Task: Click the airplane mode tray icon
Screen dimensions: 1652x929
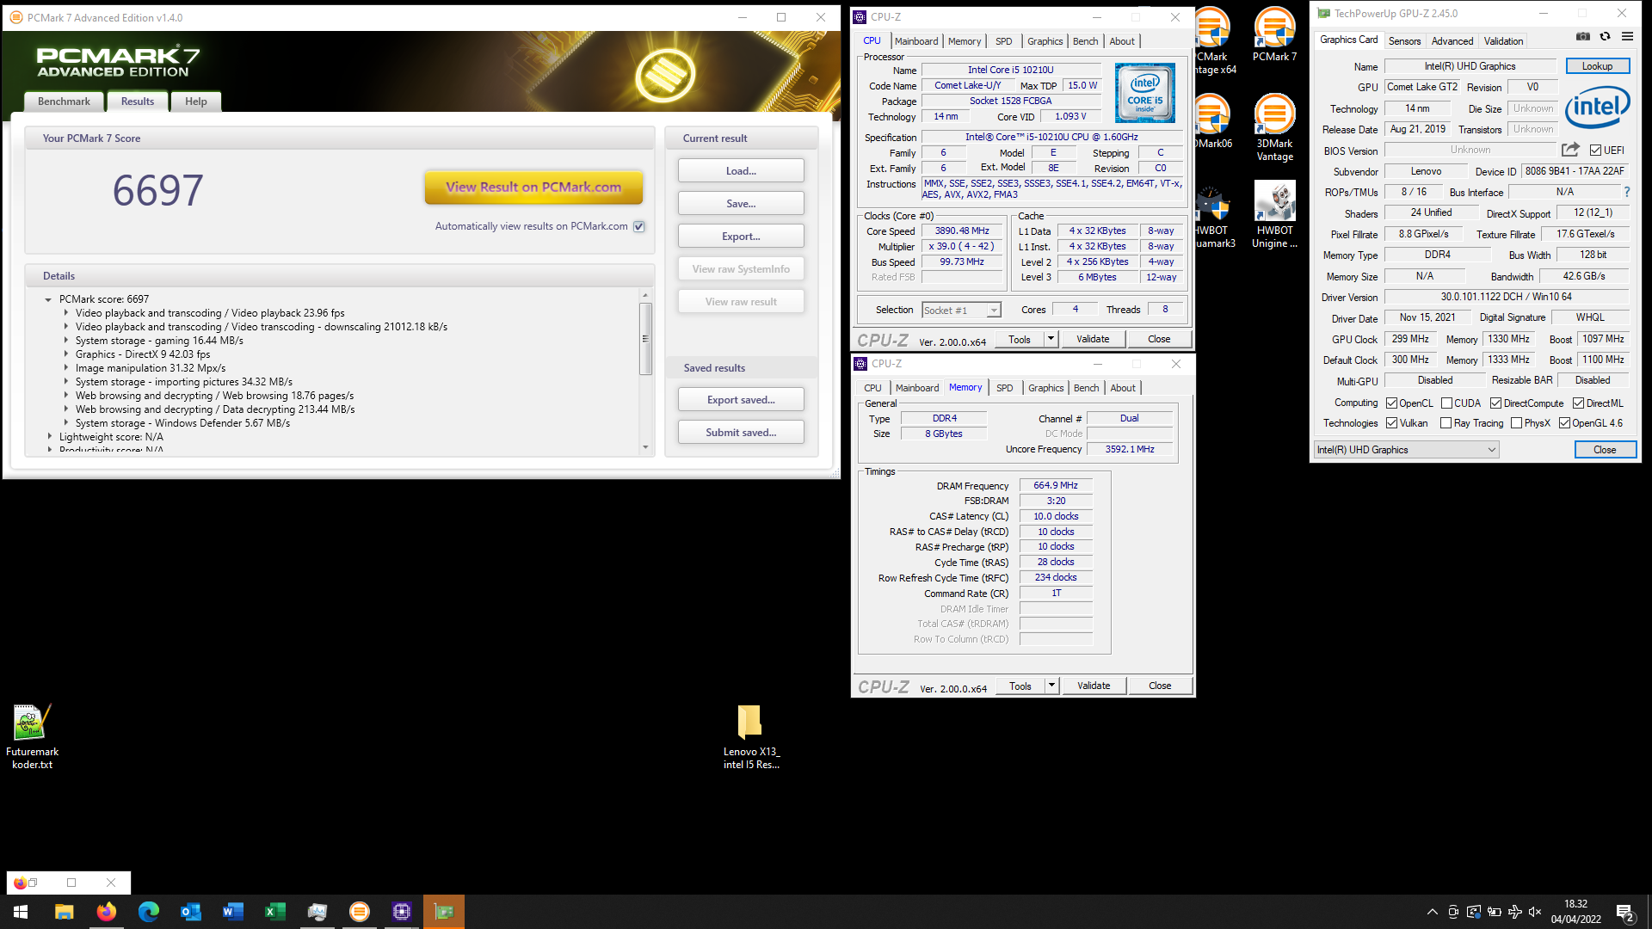Action: pos(1514,912)
